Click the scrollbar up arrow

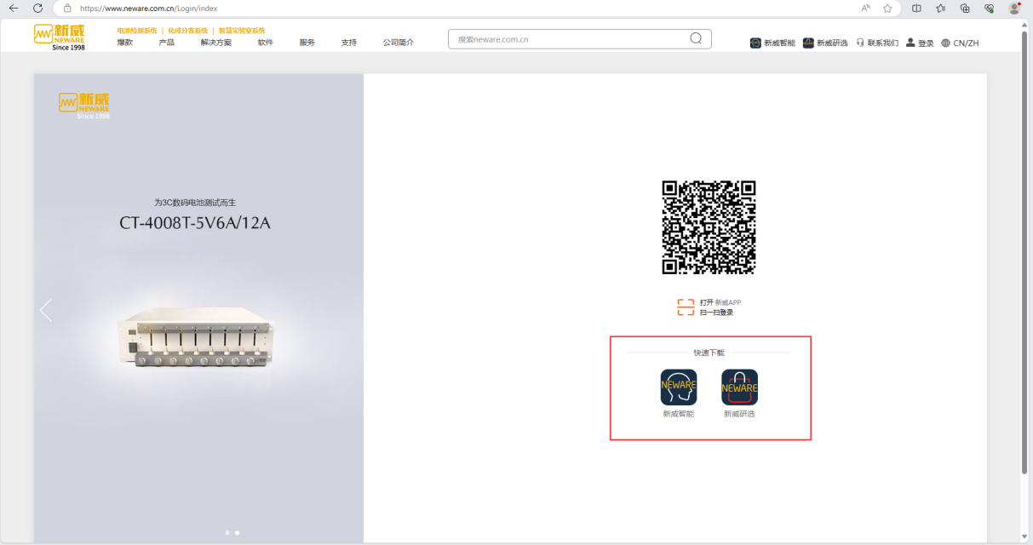tap(1024, 24)
